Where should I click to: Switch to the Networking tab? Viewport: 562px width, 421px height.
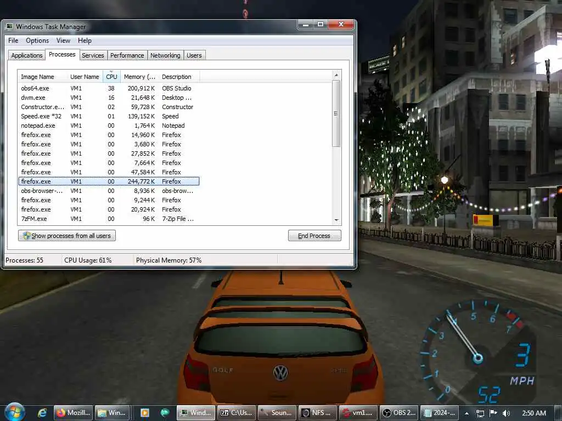pos(165,55)
